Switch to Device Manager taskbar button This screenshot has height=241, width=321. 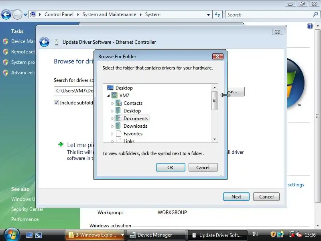[156, 235]
